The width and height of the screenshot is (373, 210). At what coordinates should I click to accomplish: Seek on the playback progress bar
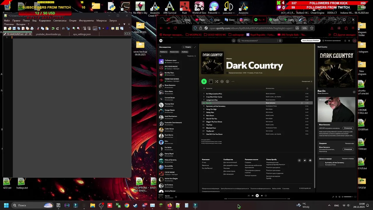257,199
